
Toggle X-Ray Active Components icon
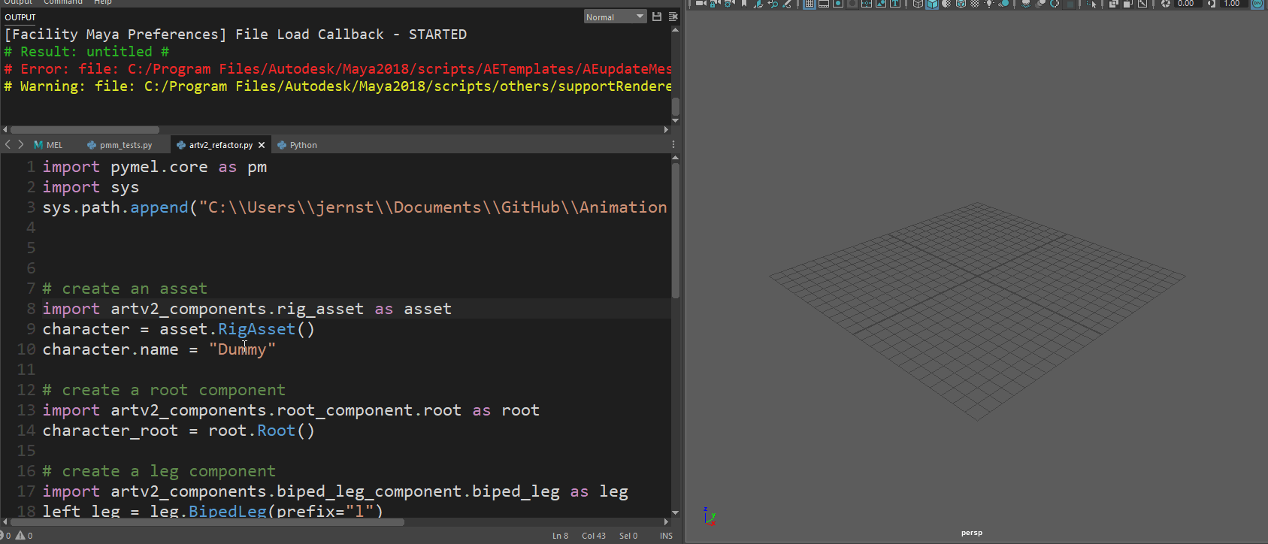tap(1128, 4)
